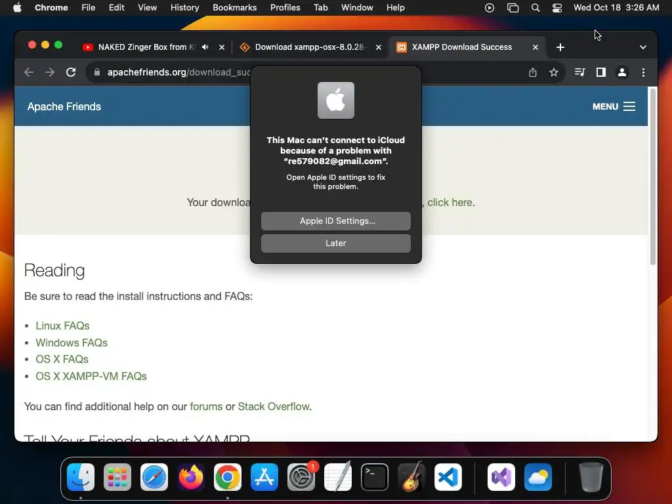
Task: Reload the current page
Action: [x=71, y=72]
